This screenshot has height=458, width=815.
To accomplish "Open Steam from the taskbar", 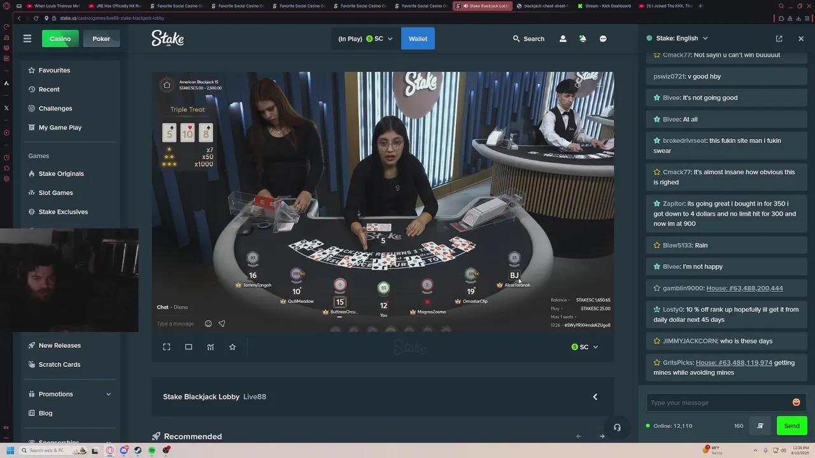I will click(x=138, y=450).
